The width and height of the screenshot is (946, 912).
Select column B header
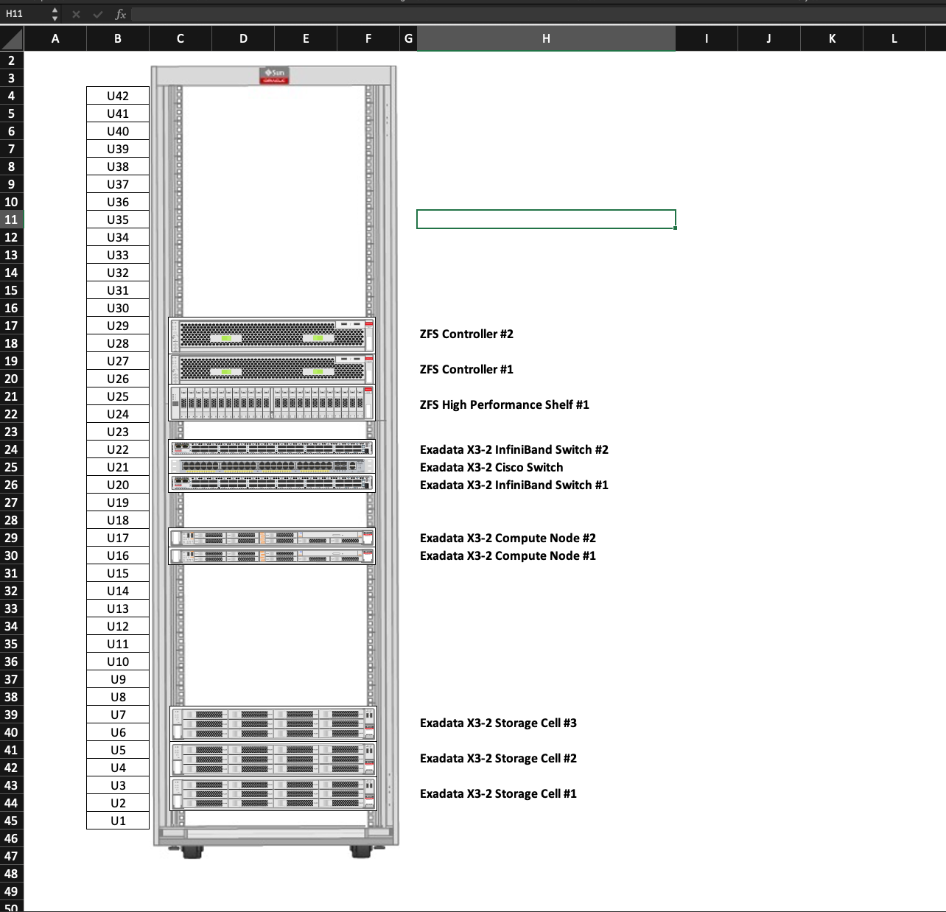coord(118,38)
